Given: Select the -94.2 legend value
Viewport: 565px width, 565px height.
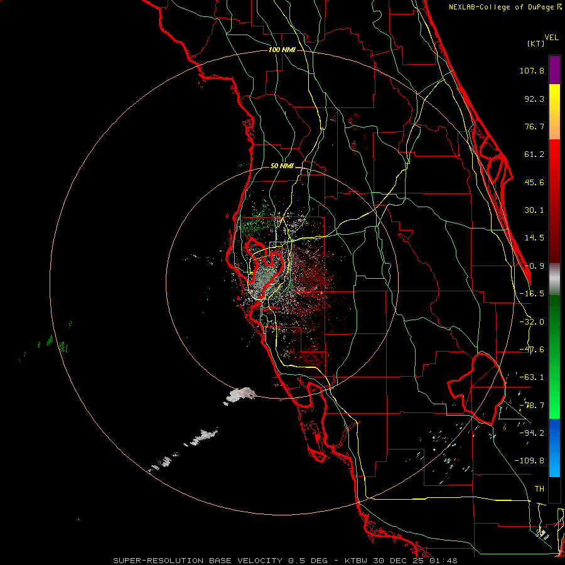Looking at the screenshot, I should pos(532,433).
